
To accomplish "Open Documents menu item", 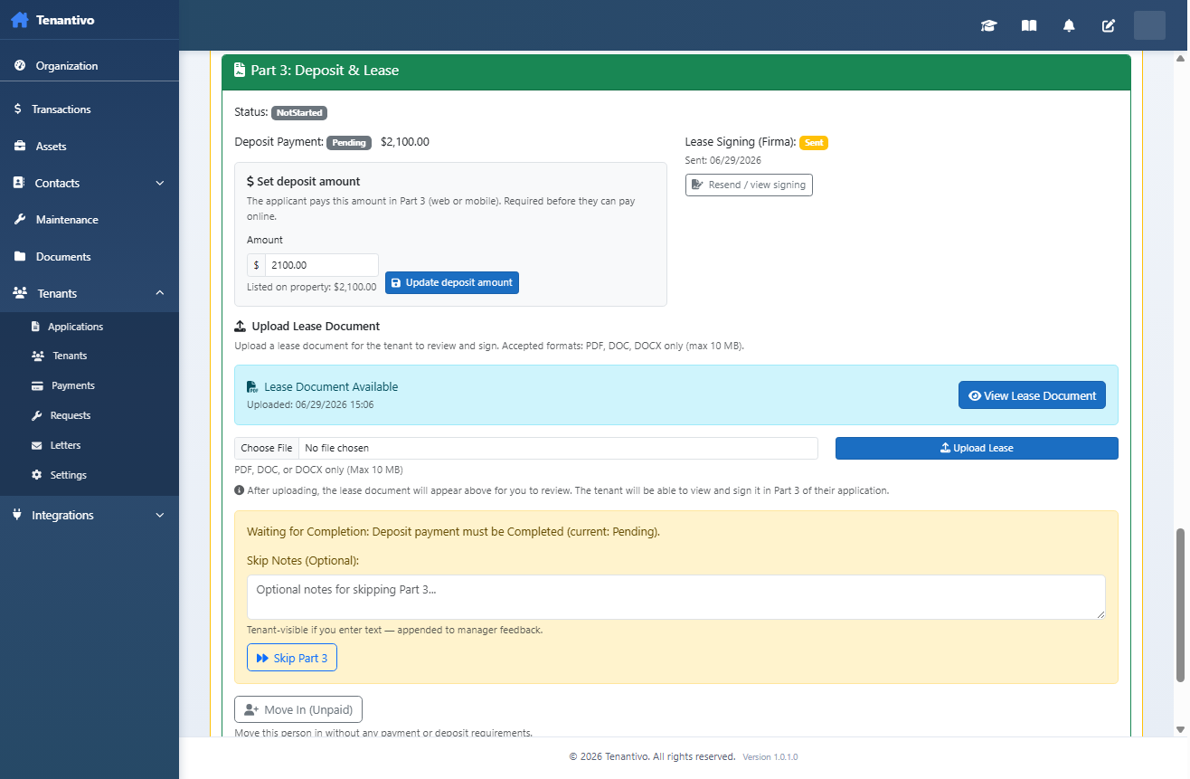I will click(90, 257).
